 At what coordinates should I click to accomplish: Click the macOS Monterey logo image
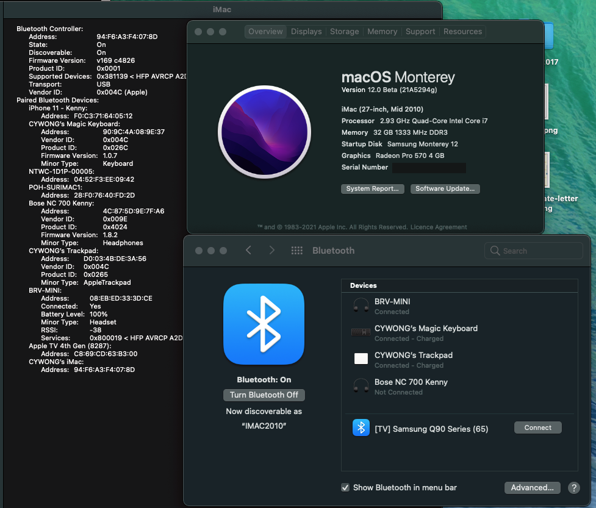pyautogui.click(x=265, y=132)
